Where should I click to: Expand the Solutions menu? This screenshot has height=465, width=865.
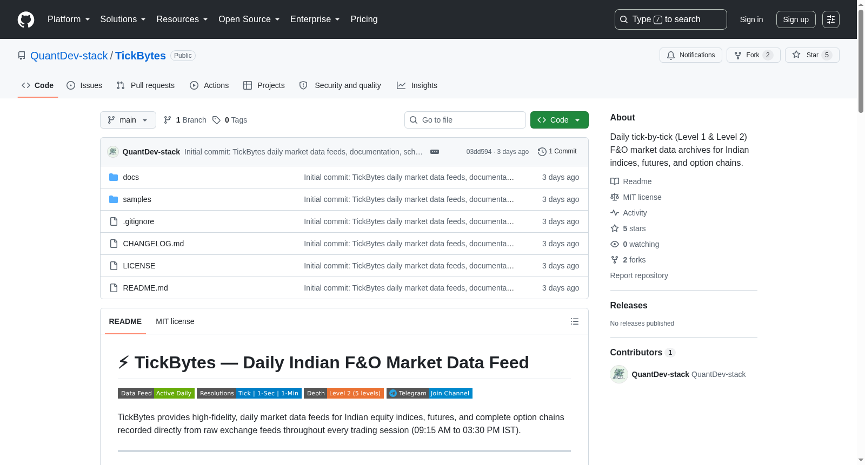[x=123, y=19]
